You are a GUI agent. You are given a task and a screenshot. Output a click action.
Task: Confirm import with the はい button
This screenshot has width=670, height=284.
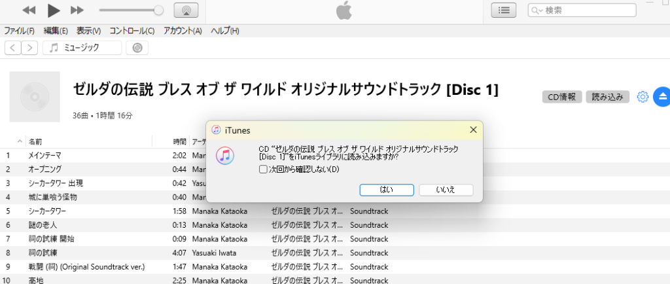[x=387, y=190]
